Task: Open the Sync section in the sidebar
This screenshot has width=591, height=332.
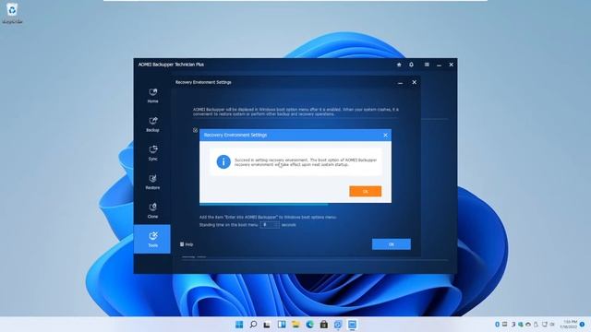Action: coord(152,153)
